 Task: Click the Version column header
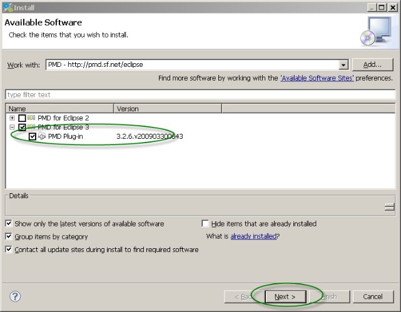[168, 109]
